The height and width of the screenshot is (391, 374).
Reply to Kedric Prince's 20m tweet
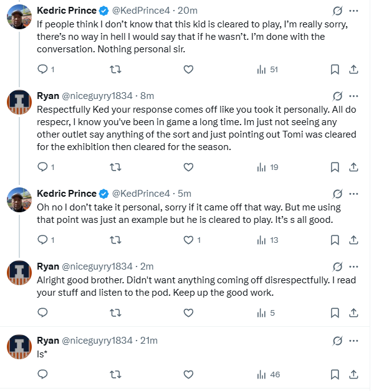pyautogui.click(x=43, y=70)
